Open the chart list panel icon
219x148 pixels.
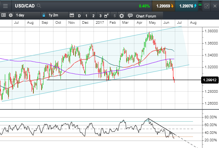click(x=3, y=15)
